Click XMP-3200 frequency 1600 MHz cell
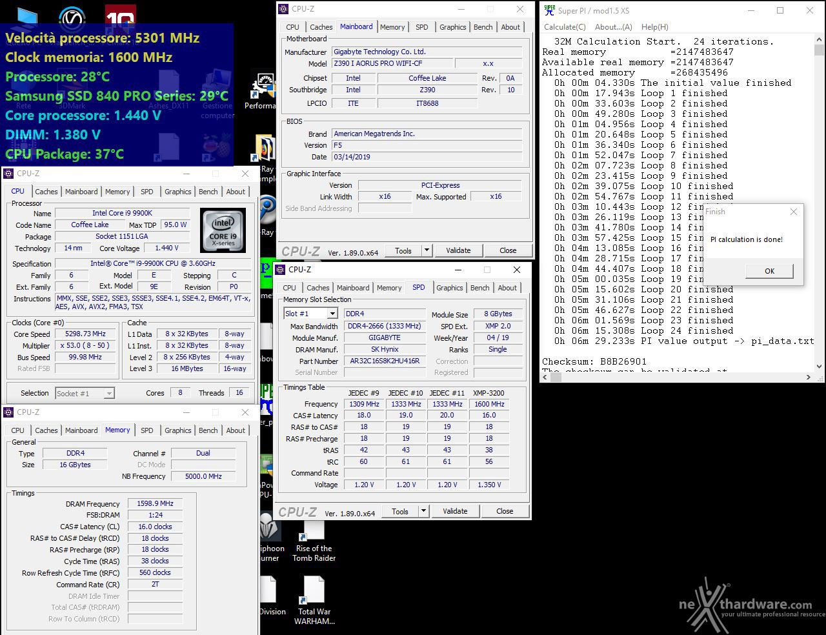 [x=490, y=404]
